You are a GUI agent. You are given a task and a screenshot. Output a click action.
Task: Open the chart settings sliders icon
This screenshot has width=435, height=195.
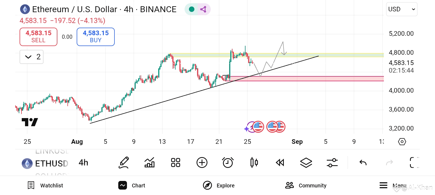pos(332,163)
